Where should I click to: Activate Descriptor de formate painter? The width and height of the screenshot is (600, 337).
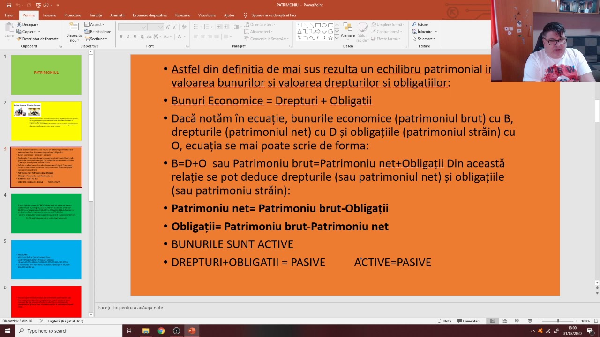pyautogui.click(x=37, y=39)
